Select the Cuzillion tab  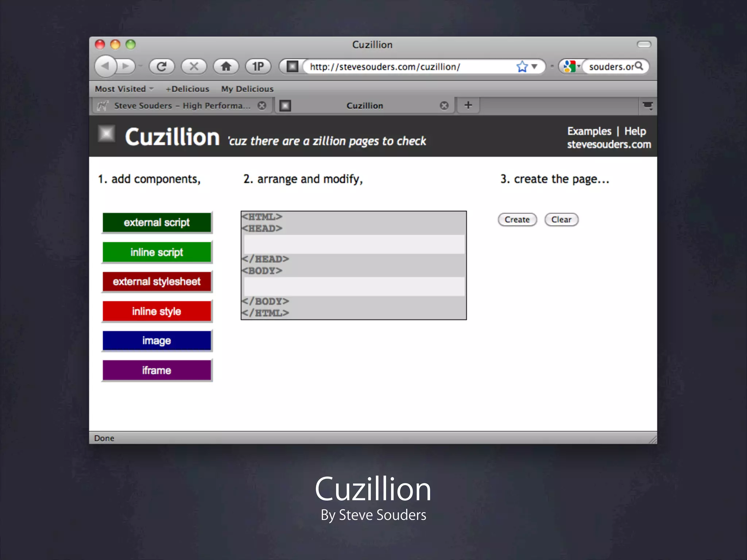point(365,106)
